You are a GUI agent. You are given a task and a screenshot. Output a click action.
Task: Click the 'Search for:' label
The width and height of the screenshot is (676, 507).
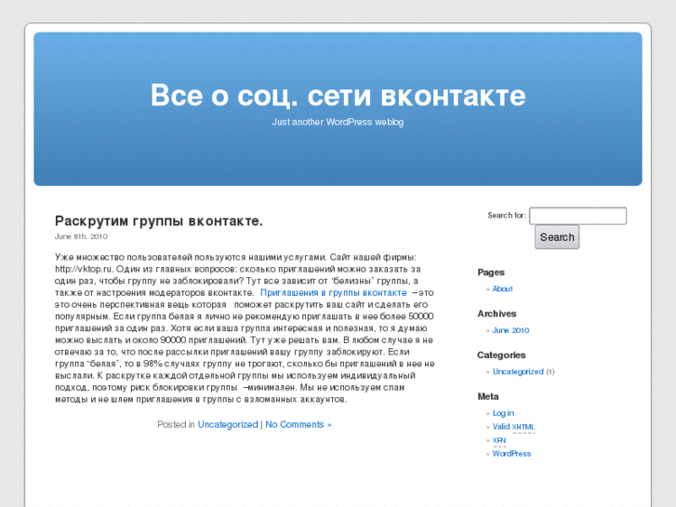(x=507, y=215)
